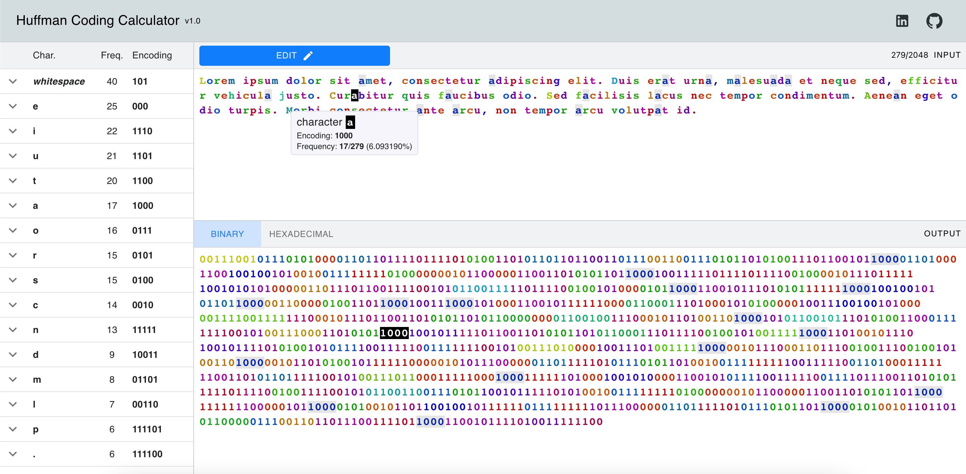Viewport: 966px width, 474px height.
Task: Click encoding value 111101 for 'p'
Action: [x=147, y=429]
